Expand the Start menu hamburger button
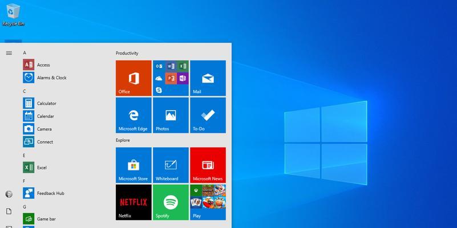Viewport: 457px width, 228px height. coord(9,53)
